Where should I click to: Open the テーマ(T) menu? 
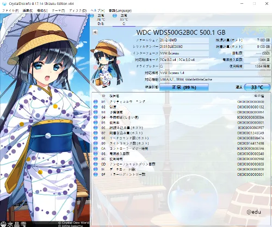(x=58, y=10)
